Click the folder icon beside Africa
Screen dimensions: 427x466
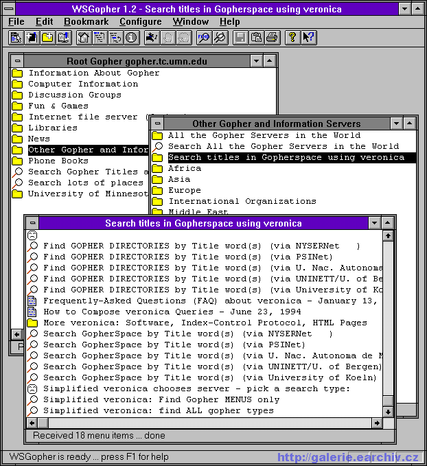click(x=157, y=169)
